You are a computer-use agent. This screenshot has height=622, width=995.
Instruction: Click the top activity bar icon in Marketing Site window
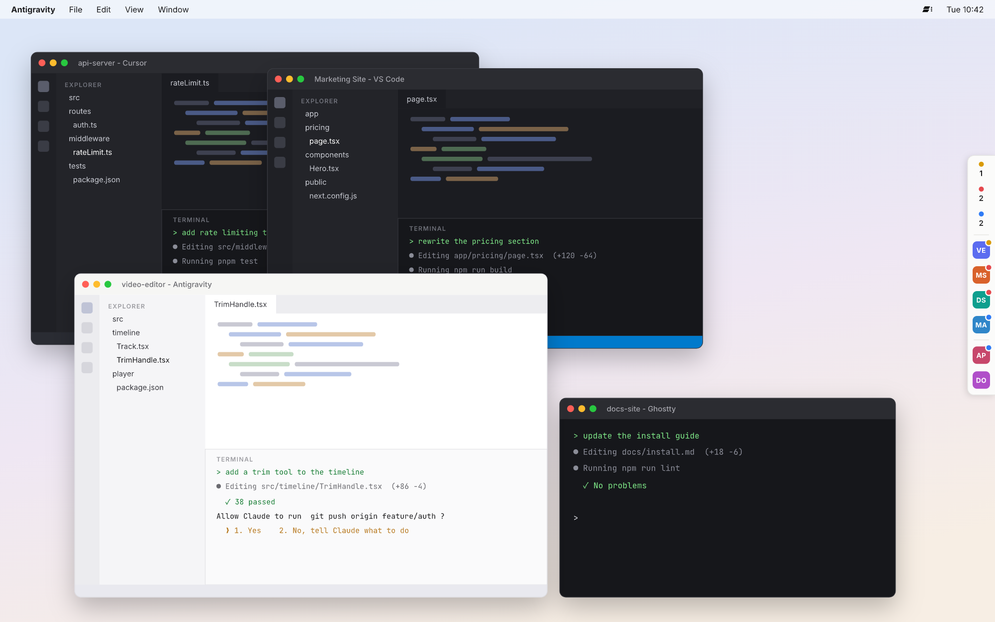coord(280,103)
